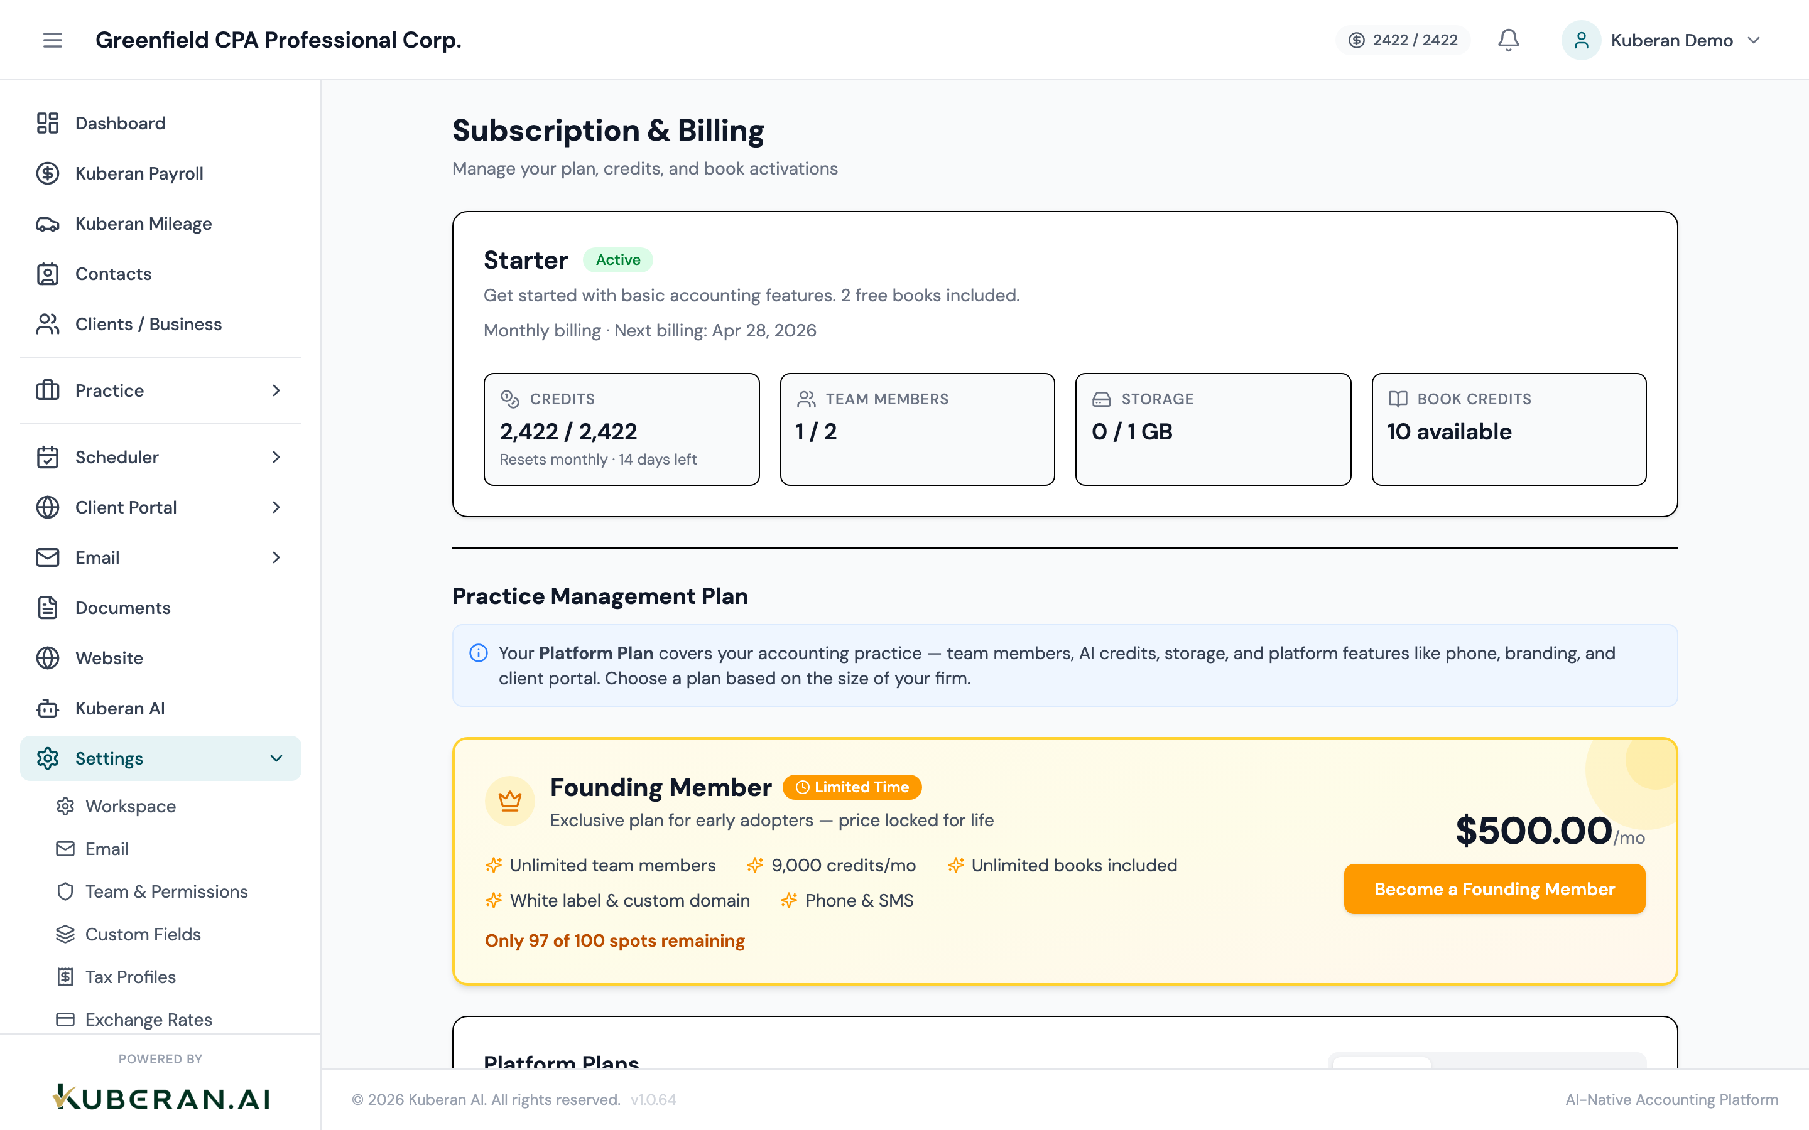Click the Credits 2,422 / 2,422 card
The width and height of the screenshot is (1809, 1130).
pos(621,430)
